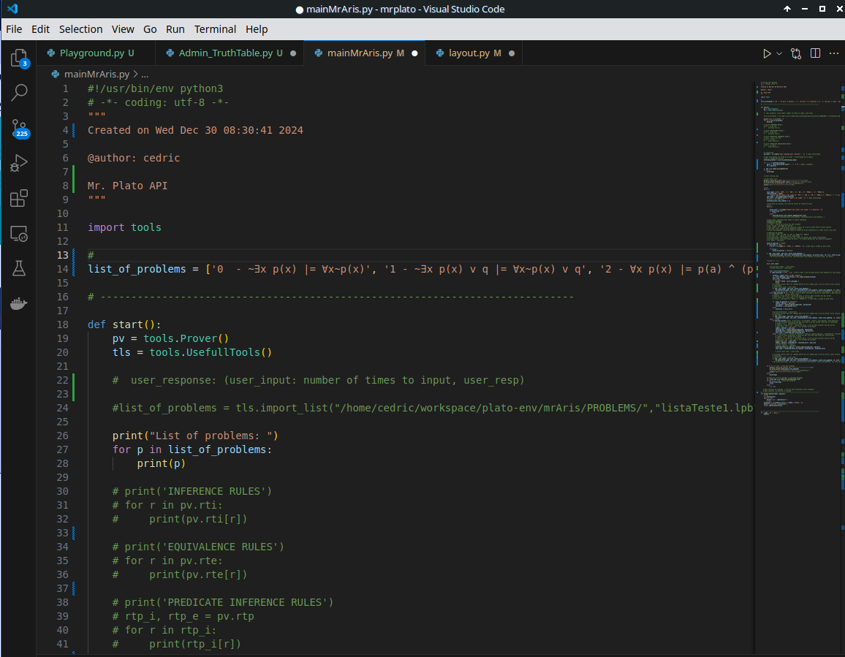This screenshot has width=845, height=657.
Task: Click the "# print('INFERENCE RULES')" comment
Action: click(192, 491)
